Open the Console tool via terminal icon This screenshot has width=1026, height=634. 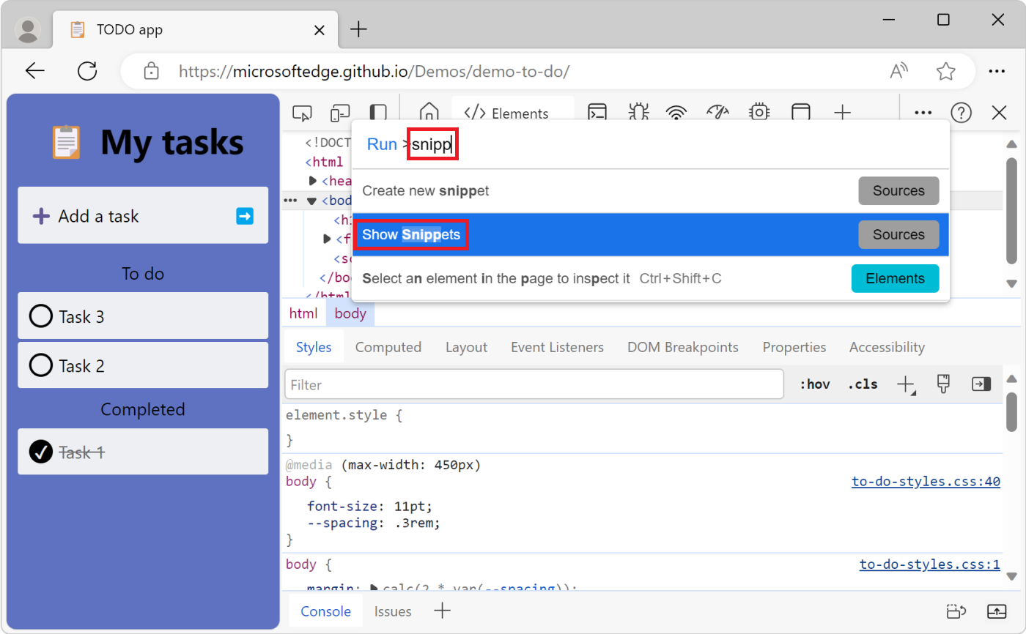click(597, 113)
